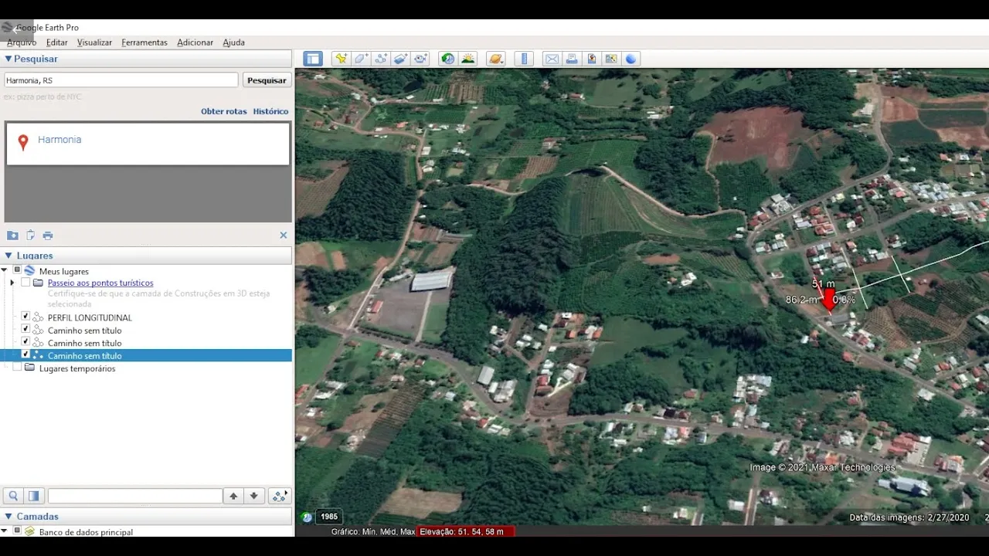
Task: Collapse the Camadas panel
Action: coord(8,517)
